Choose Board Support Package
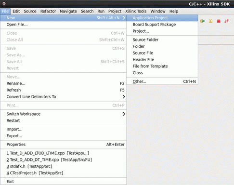This screenshot has width=234, height=185. pyautogui.click(x=162, y=25)
